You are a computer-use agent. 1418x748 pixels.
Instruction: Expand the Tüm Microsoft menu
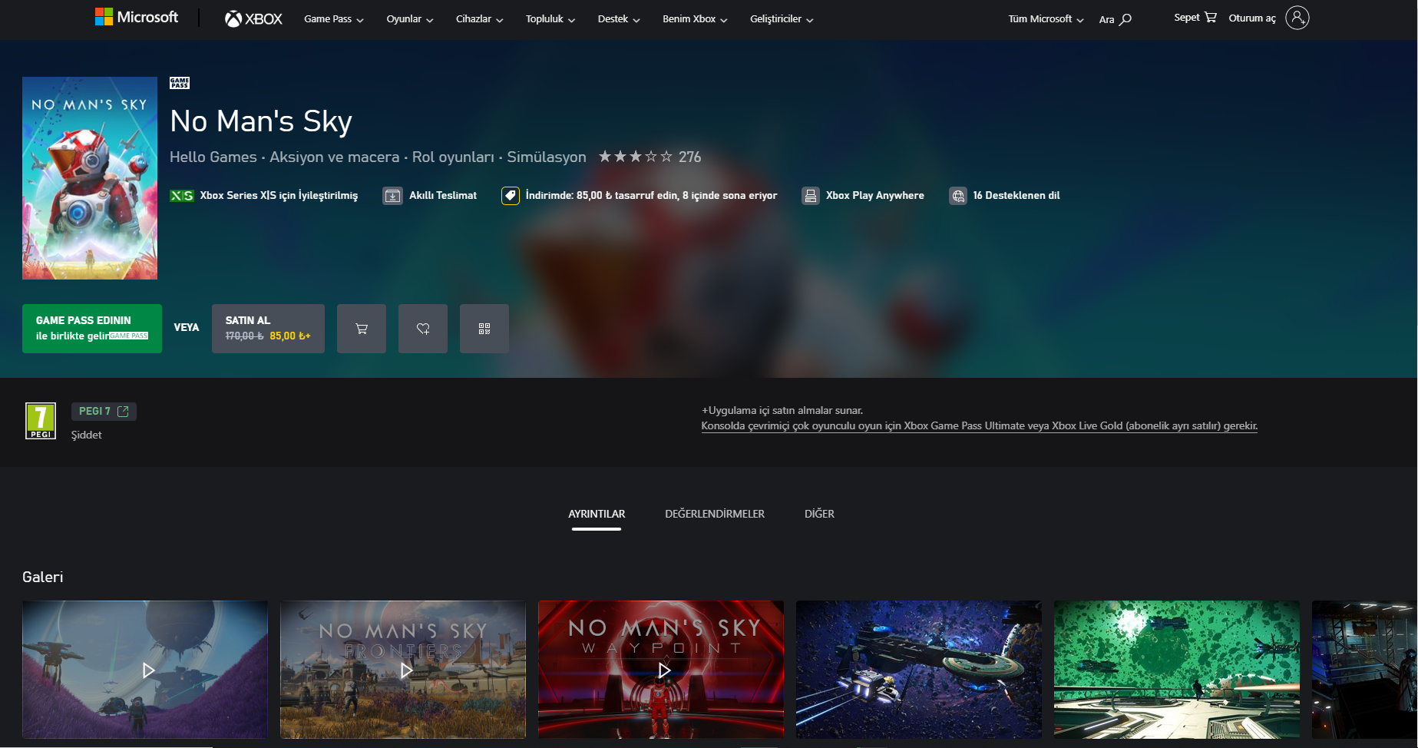click(1046, 19)
